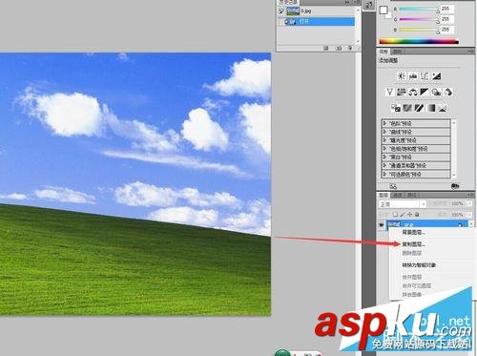Click the adjustment presets list scrollbar down arrow
Screen dimensions: 477x356
(454, 176)
